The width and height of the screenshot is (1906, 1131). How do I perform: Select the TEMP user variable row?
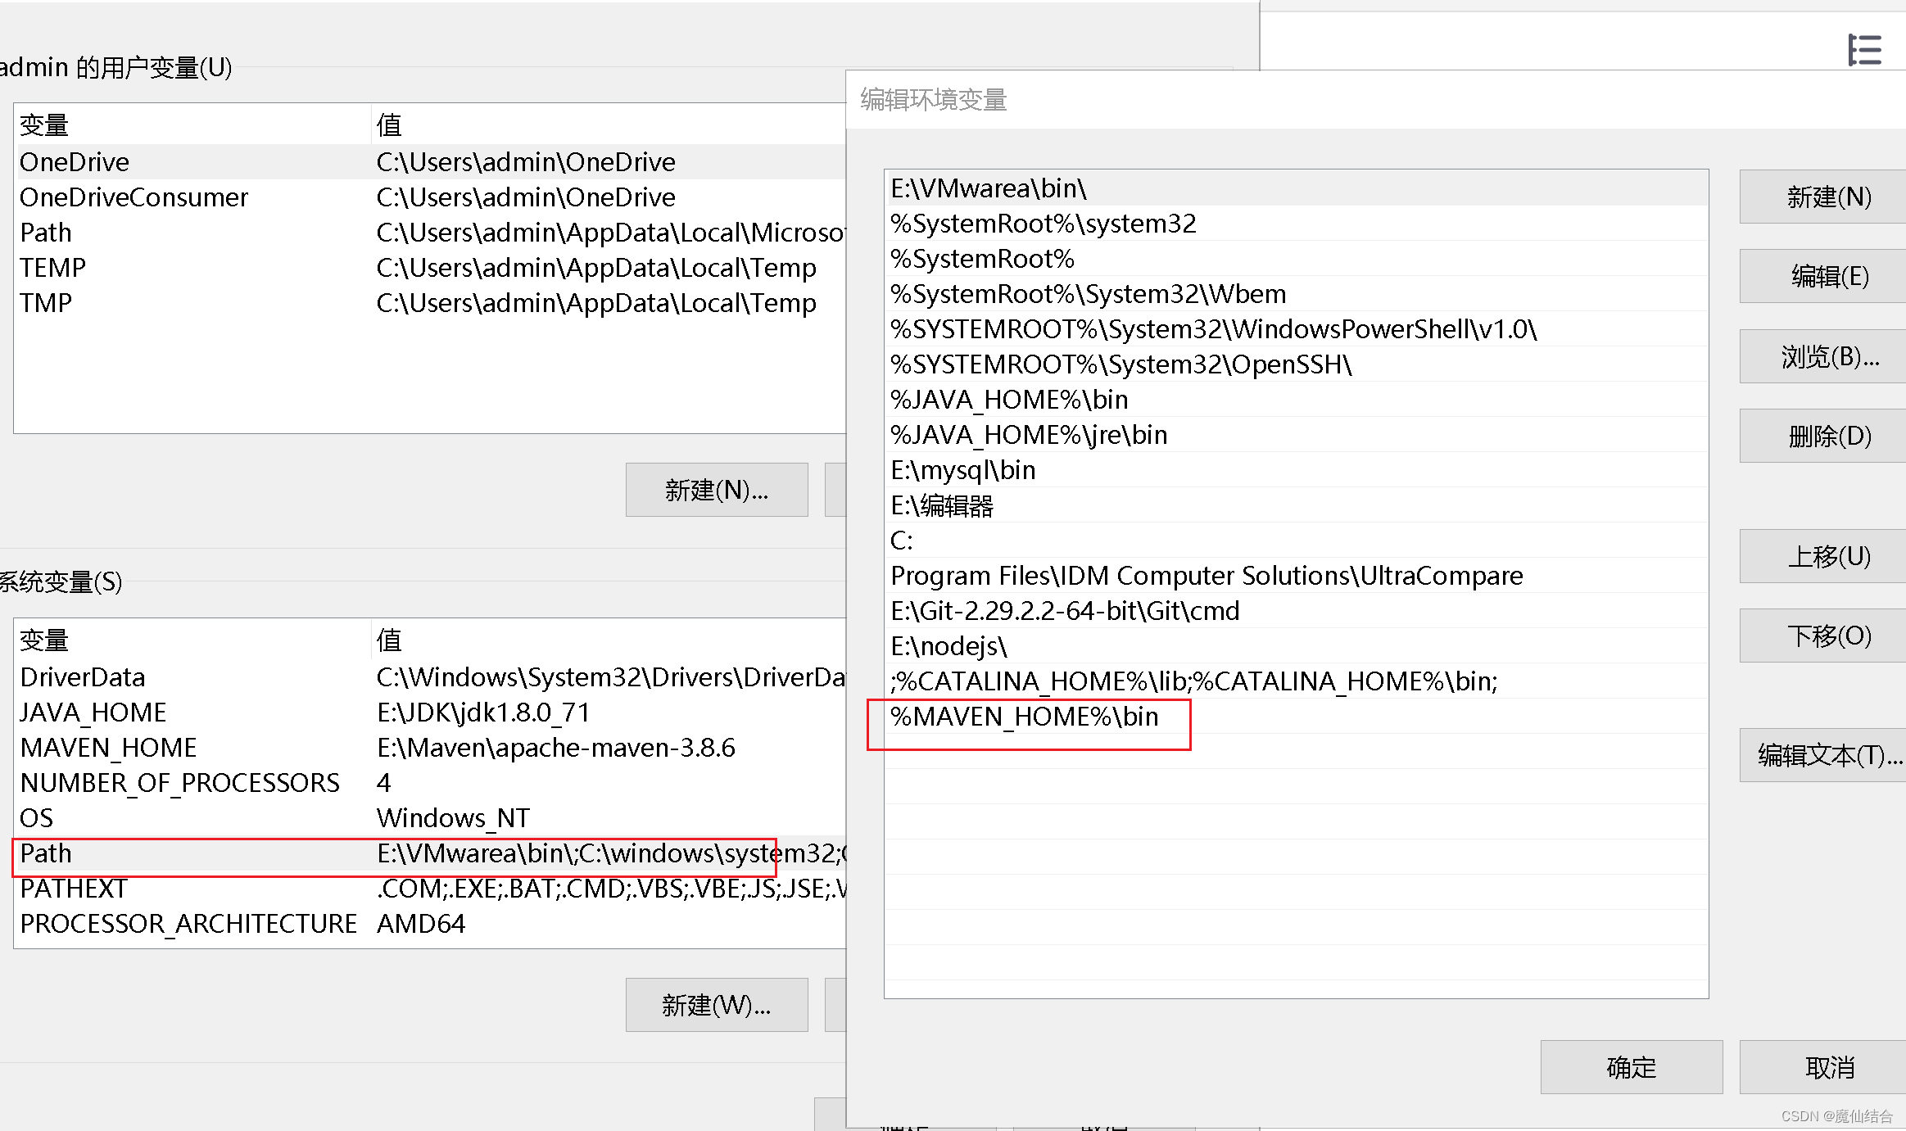pyautogui.click(x=430, y=268)
